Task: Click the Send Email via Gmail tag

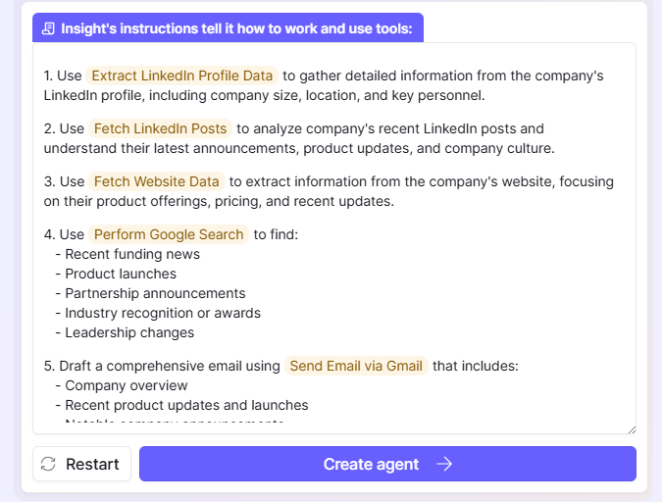Action: [x=356, y=366]
